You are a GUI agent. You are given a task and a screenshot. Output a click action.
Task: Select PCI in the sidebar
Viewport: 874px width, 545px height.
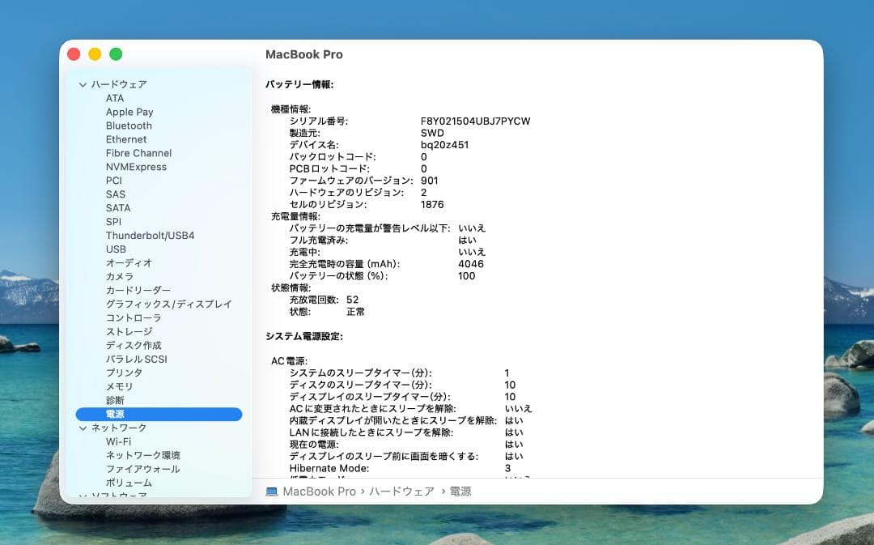tap(114, 181)
